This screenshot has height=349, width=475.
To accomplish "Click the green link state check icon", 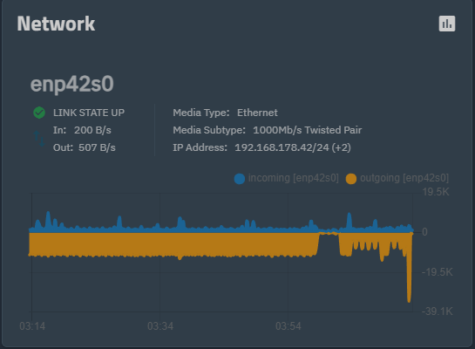I will [x=39, y=113].
